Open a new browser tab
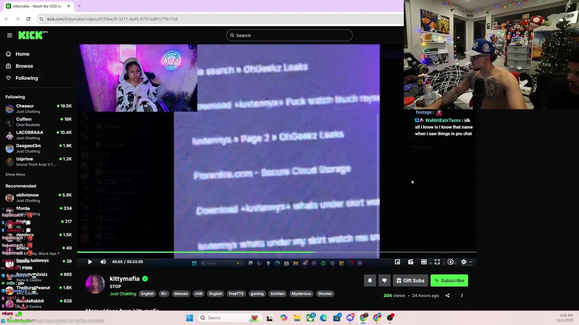 tap(79, 6)
